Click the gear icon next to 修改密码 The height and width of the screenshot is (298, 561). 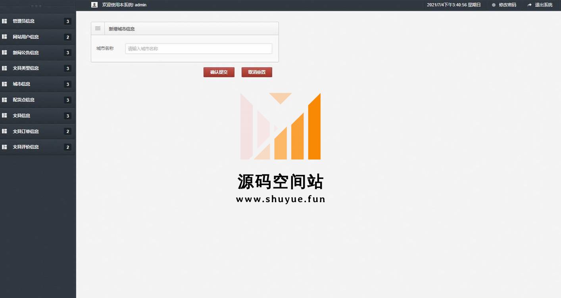[494, 5]
